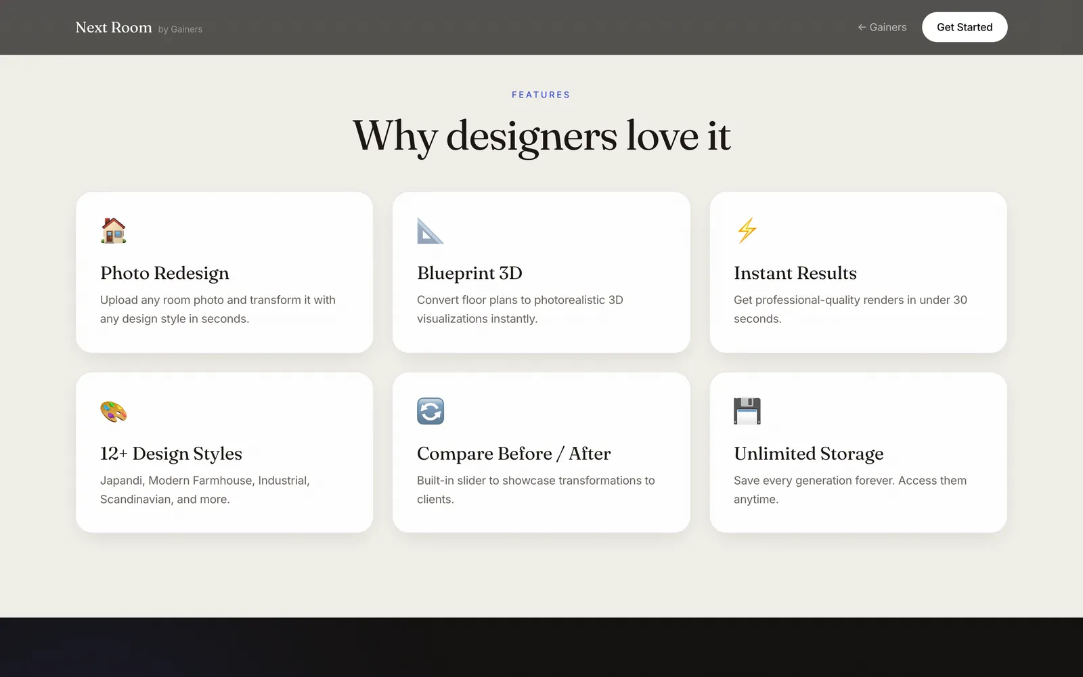Click the floppy disk icon for Unlimited Storage
This screenshot has height=677, width=1083.
[x=747, y=411]
